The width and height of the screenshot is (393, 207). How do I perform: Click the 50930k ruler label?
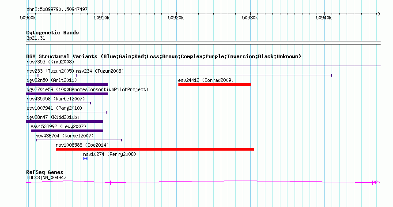pyautogui.click(x=250, y=18)
